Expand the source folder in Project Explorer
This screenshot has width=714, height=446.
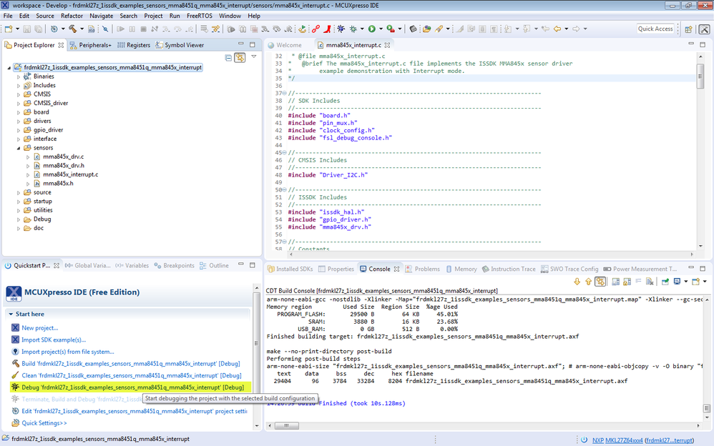pyautogui.click(x=17, y=192)
